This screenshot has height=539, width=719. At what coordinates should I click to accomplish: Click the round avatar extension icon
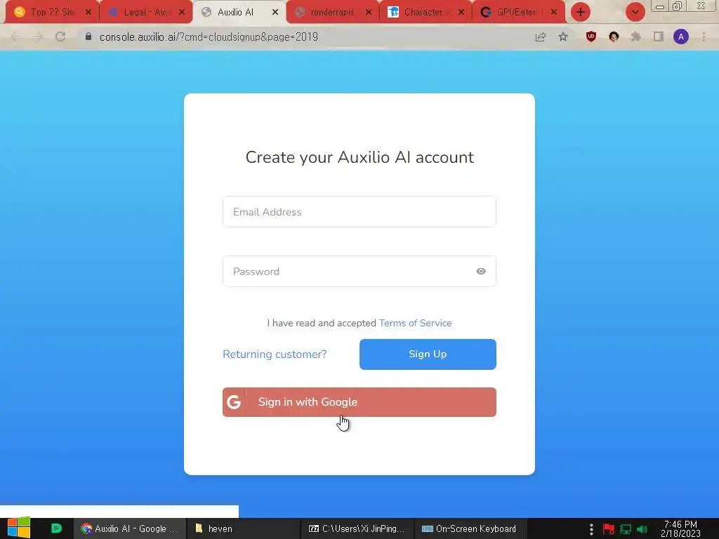click(614, 36)
